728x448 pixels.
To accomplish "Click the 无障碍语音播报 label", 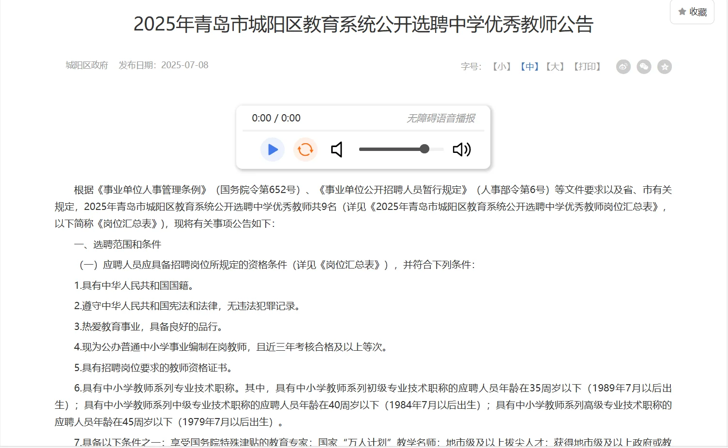I will (441, 118).
